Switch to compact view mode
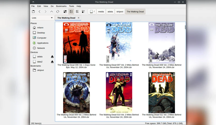The height and width of the screenshot is (125, 216). coord(77,12)
